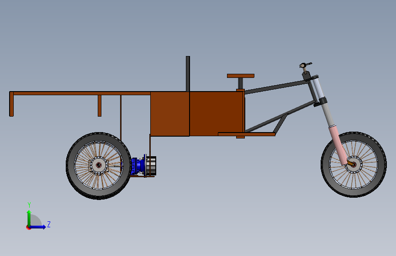Click the green Y axis of the triad

[29, 218]
